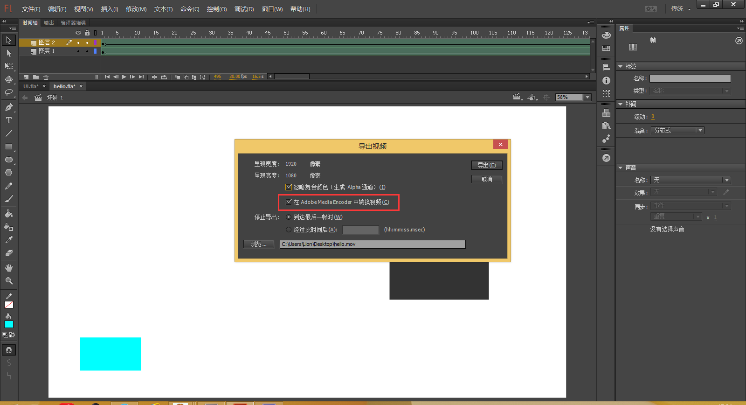Select the Subselection tool
The image size is (746, 405).
[9, 53]
